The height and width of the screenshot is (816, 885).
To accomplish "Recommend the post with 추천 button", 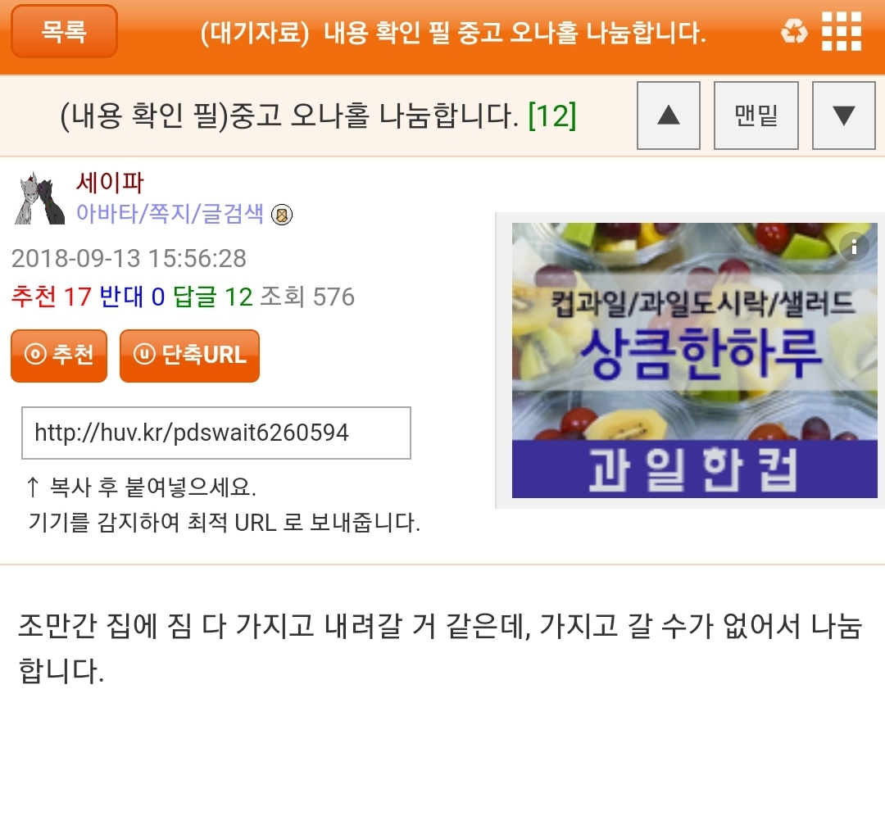I will [x=59, y=356].
